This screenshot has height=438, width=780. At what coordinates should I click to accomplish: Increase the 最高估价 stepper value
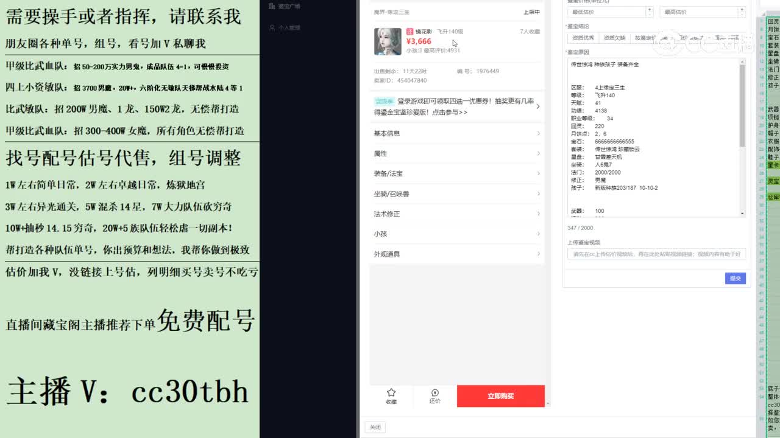coord(742,9)
